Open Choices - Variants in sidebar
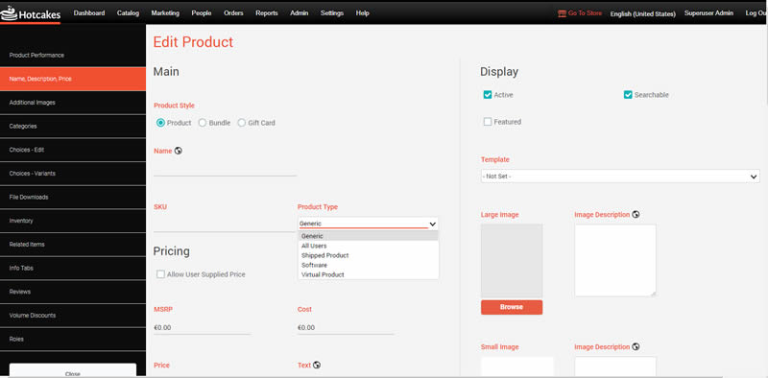This screenshot has height=378, width=768. (x=73, y=174)
